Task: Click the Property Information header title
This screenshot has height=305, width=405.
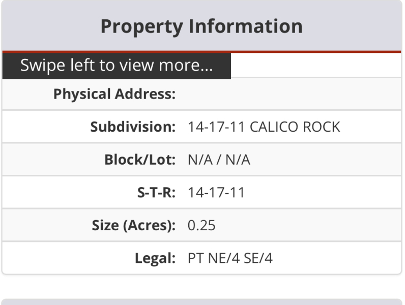Action: 201,26
